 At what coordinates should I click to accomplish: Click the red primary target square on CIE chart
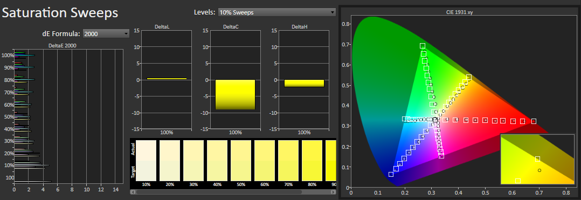tap(534, 121)
